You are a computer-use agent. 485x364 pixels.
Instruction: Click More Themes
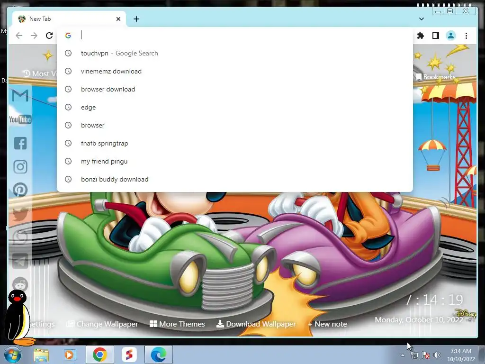coord(177,324)
